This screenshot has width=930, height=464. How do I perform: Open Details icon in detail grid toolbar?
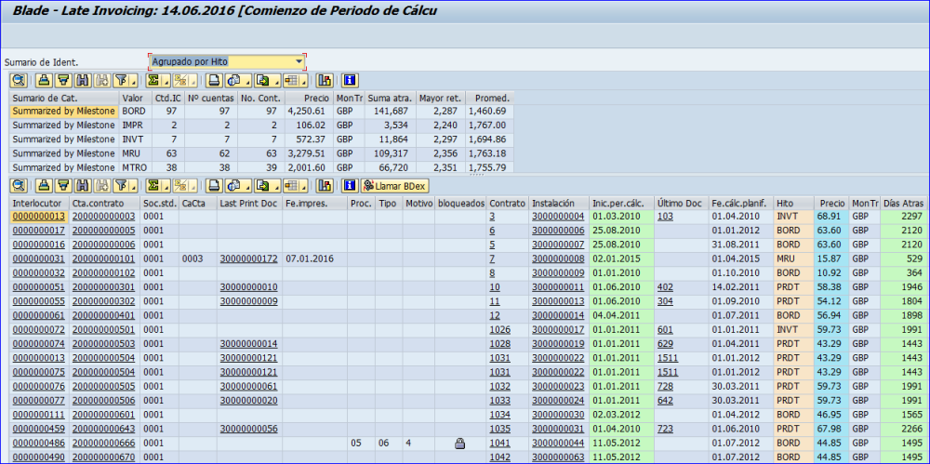pyautogui.click(x=19, y=186)
